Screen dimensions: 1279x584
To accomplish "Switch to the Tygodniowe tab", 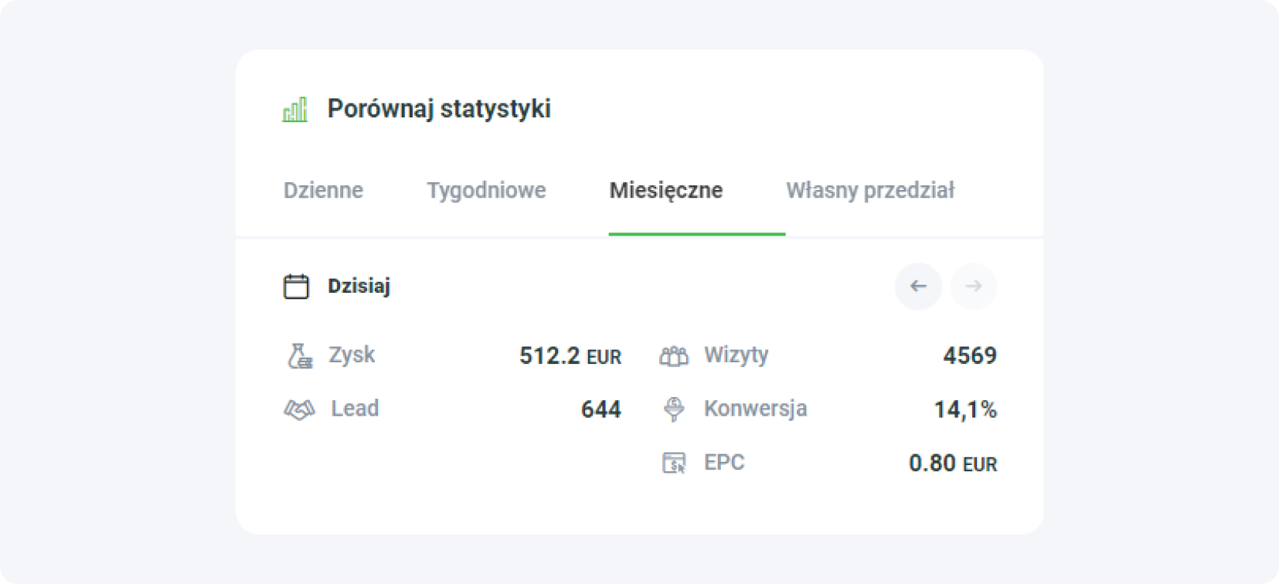I will [x=487, y=190].
